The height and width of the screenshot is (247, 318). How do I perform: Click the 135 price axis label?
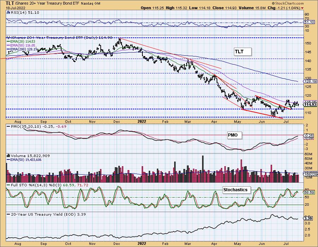(x=308, y=70)
